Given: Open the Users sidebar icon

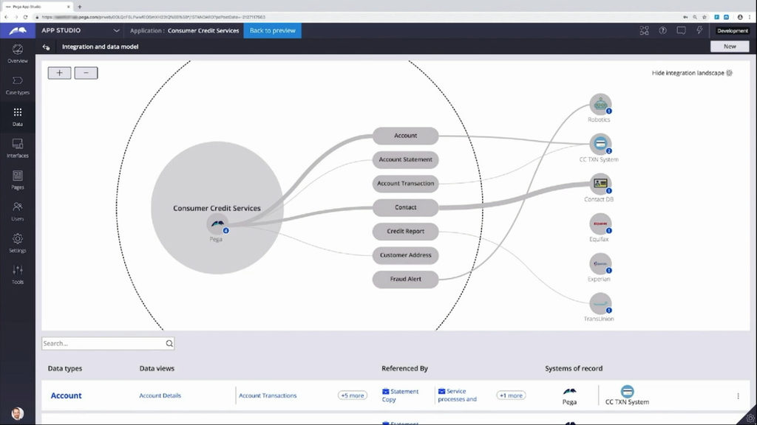Looking at the screenshot, I should click(17, 211).
